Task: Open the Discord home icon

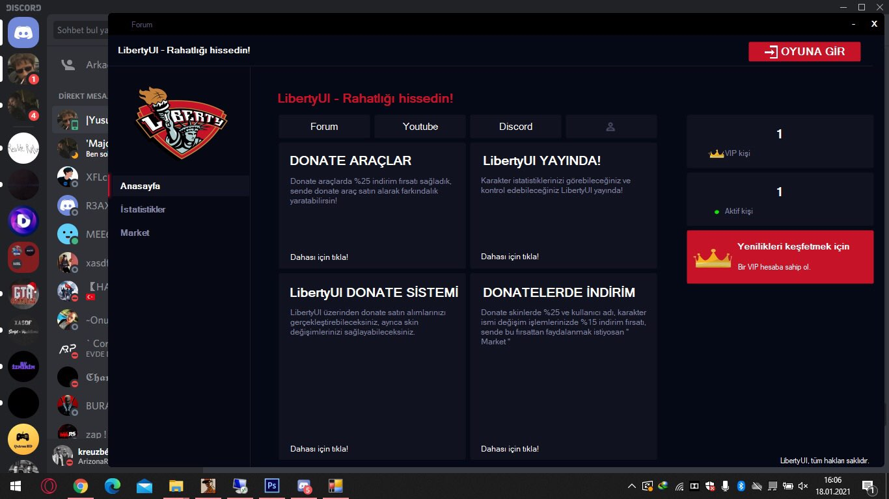Action: tap(23, 32)
